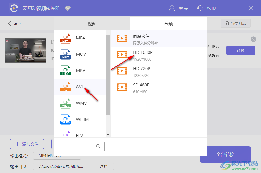Image resolution: width=261 pixels, height=173 pixels.
Task: Click the trash icon in 清空列表
Action: pyautogui.click(x=227, y=23)
